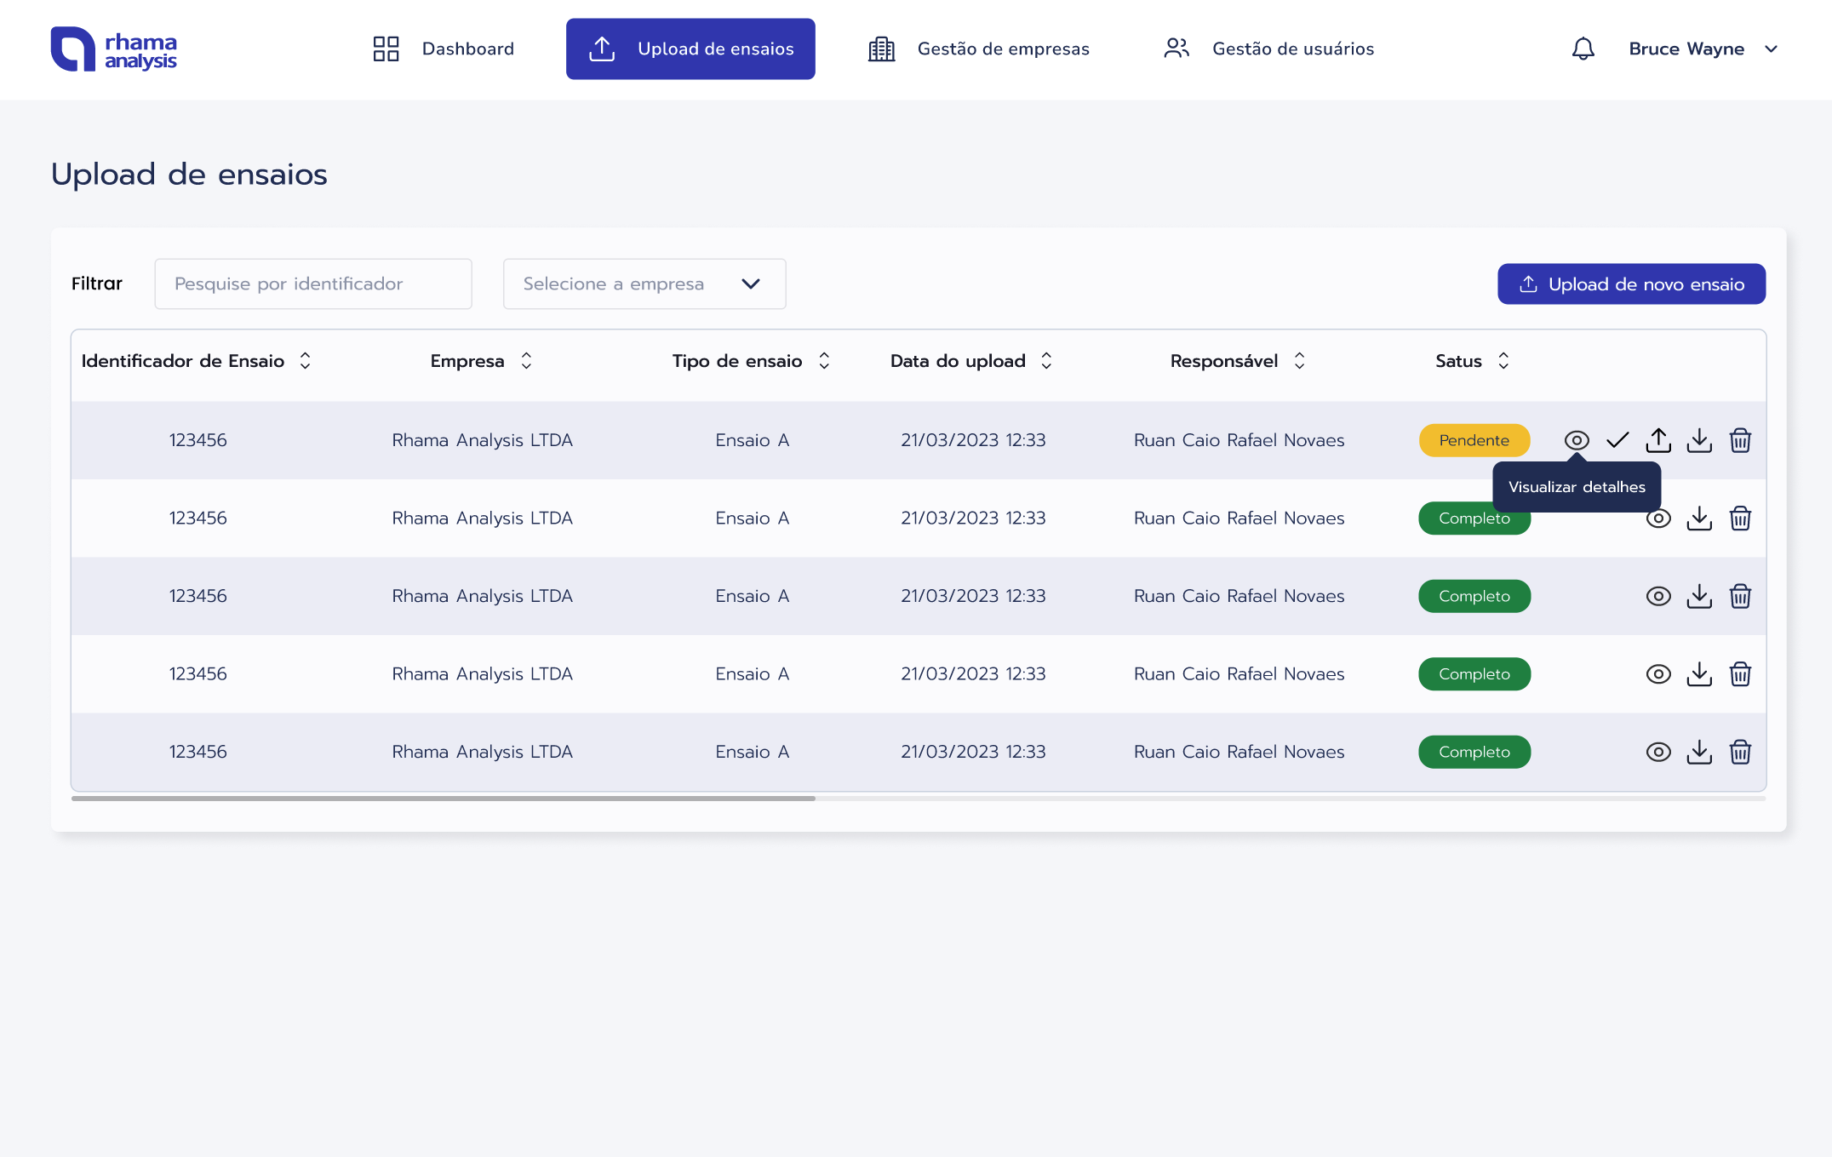Click the Pendente status badge
The image size is (1832, 1157).
pos(1474,440)
